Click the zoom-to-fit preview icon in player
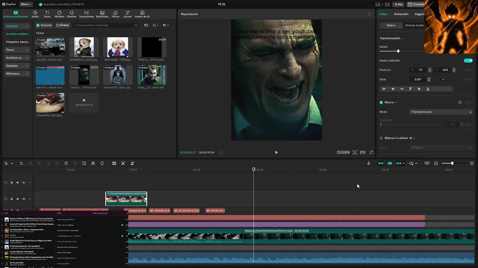The height and width of the screenshot is (268, 478). 355,152
